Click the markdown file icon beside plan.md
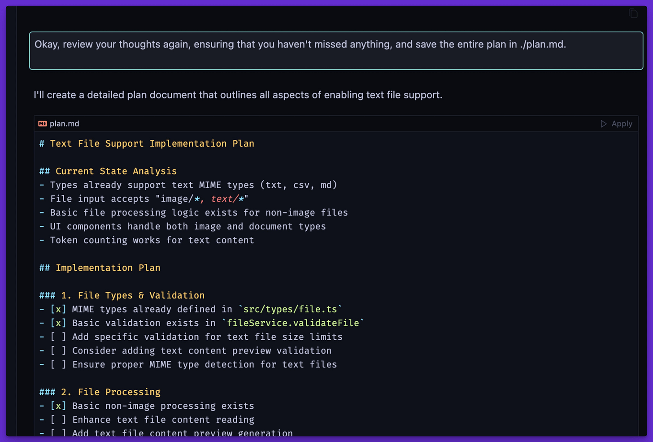653x442 pixels. click(43, 124)
